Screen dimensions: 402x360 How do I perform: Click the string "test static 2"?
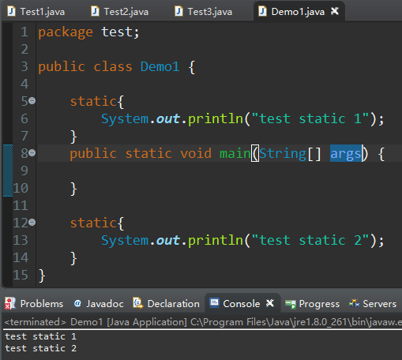click(310, 240)
